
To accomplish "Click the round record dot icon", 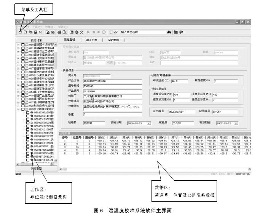I will pyautogui.click(x=99, y=32).
